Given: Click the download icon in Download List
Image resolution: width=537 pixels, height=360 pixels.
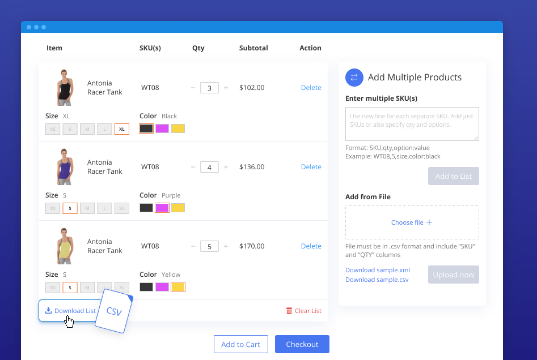Looking at the screenshot, I should point(48,311).
